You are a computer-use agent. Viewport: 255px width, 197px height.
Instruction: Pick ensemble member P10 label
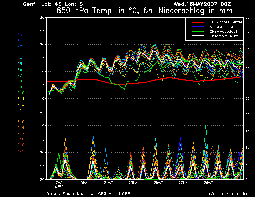[x=20, y=93]
